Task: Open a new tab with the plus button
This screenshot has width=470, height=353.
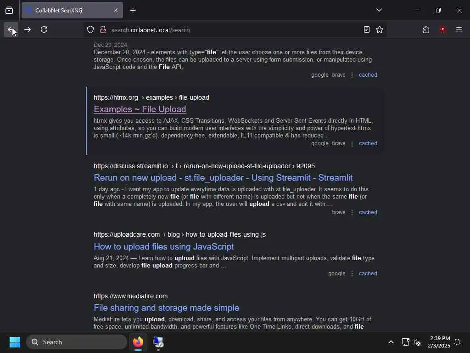Action: pos(133,11)
